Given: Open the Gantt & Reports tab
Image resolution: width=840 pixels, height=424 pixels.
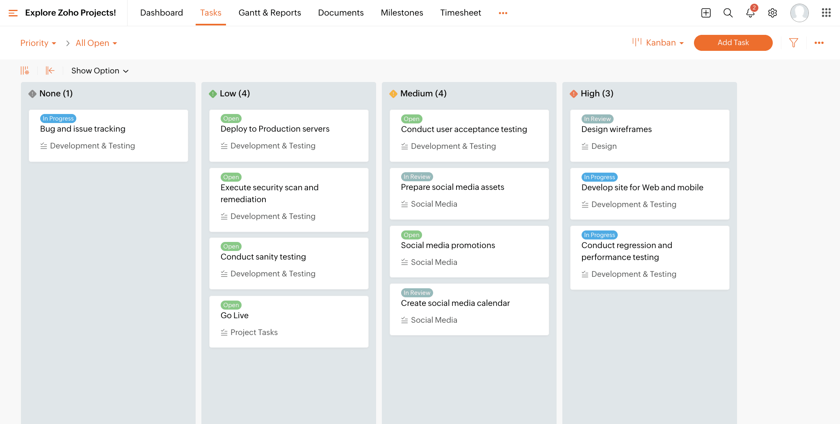Looking at the screenshot, I should 269,13.
